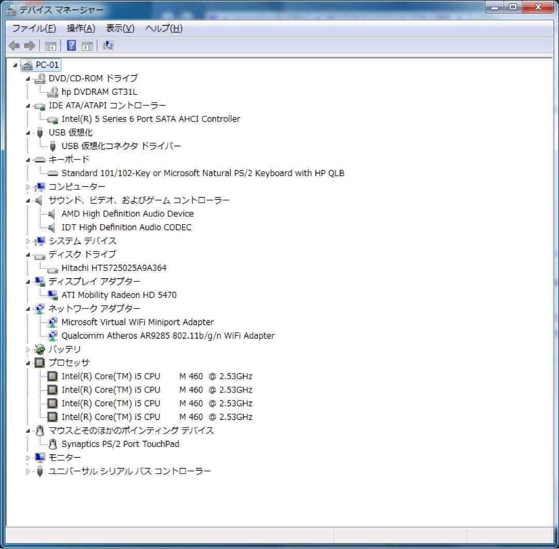
Task: Select the last Intel Core i5 CPU entry
Action: 157,417
